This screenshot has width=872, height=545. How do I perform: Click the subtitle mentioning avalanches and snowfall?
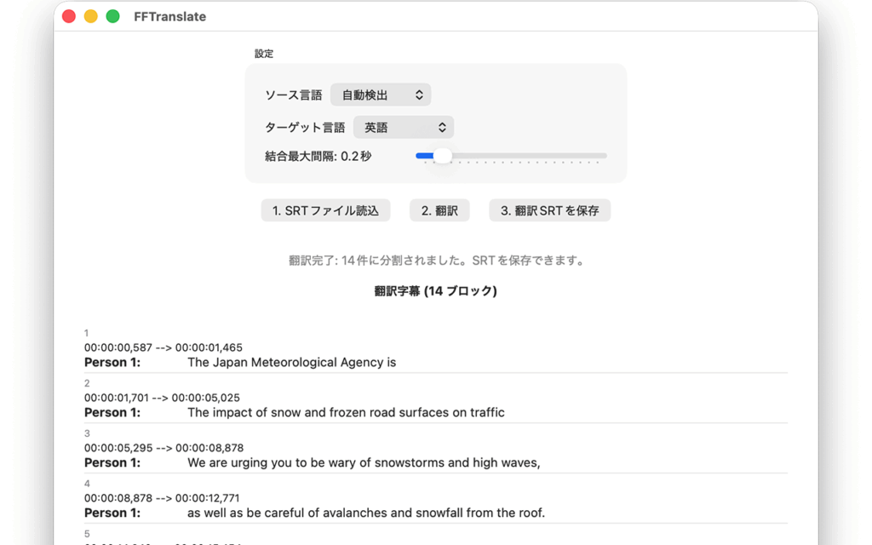click(365, 513)
